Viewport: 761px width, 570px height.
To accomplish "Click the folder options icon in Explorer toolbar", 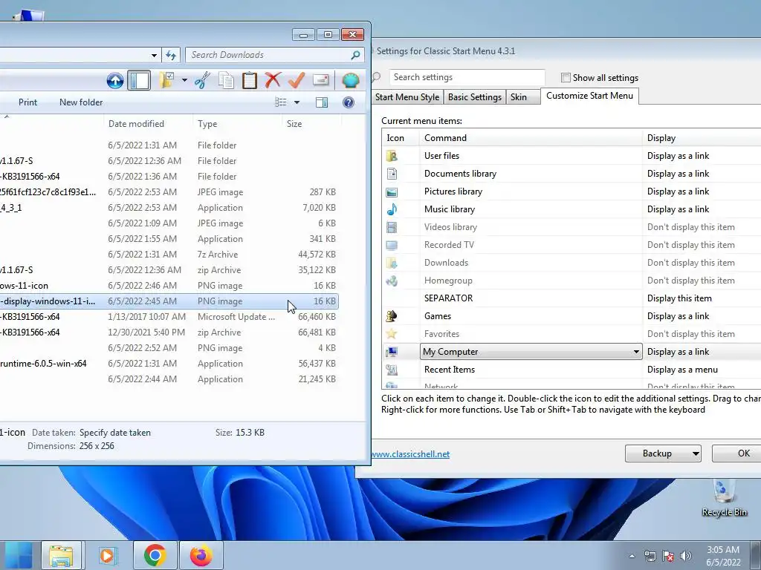I will (166, 80).
